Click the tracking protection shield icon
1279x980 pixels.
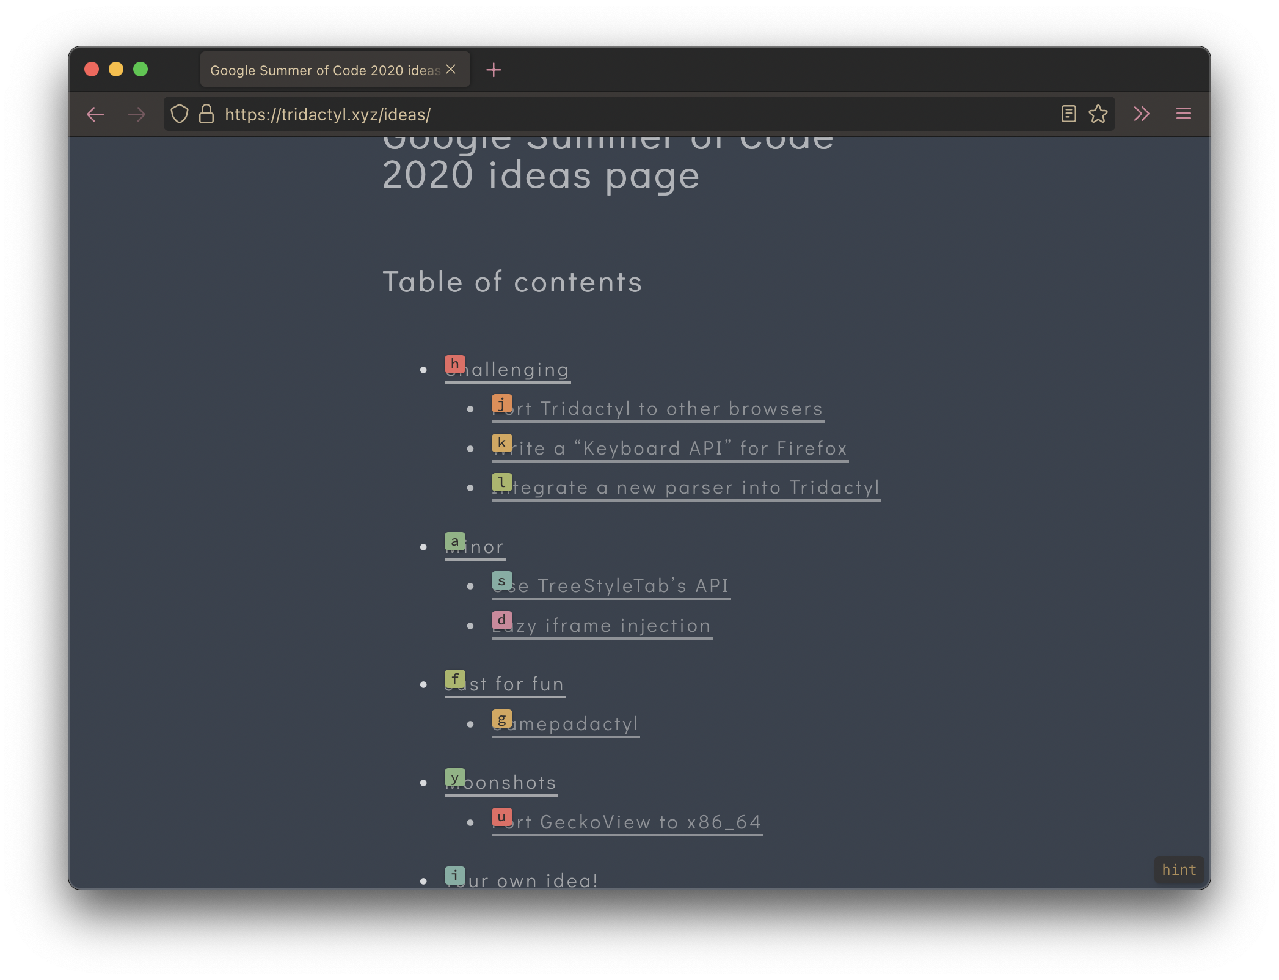coord(180,114)
